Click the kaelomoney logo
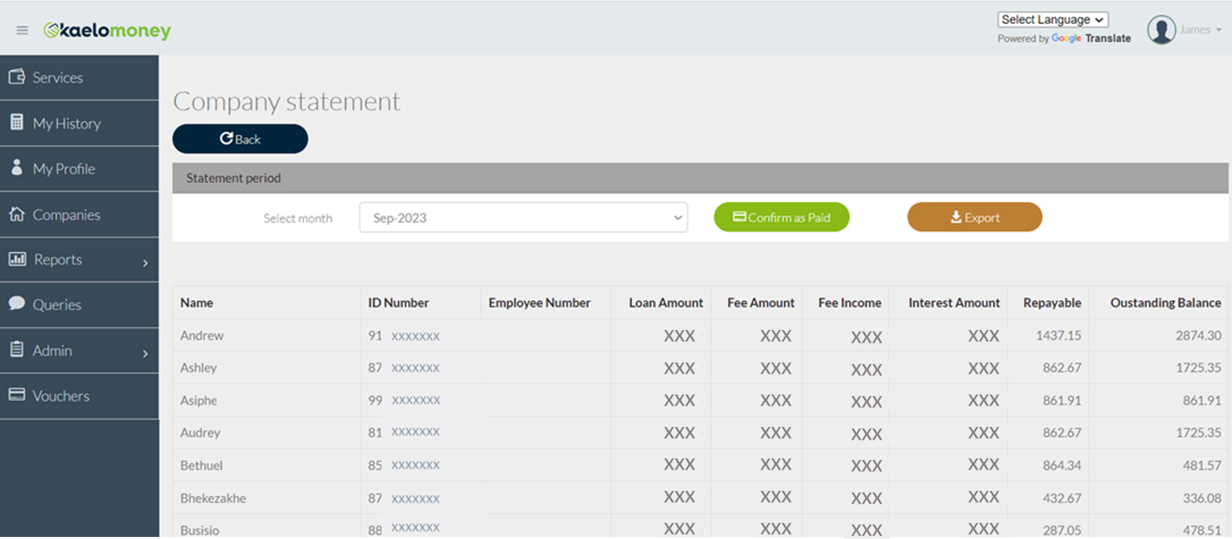1232x539 pixels. (107, 30)
